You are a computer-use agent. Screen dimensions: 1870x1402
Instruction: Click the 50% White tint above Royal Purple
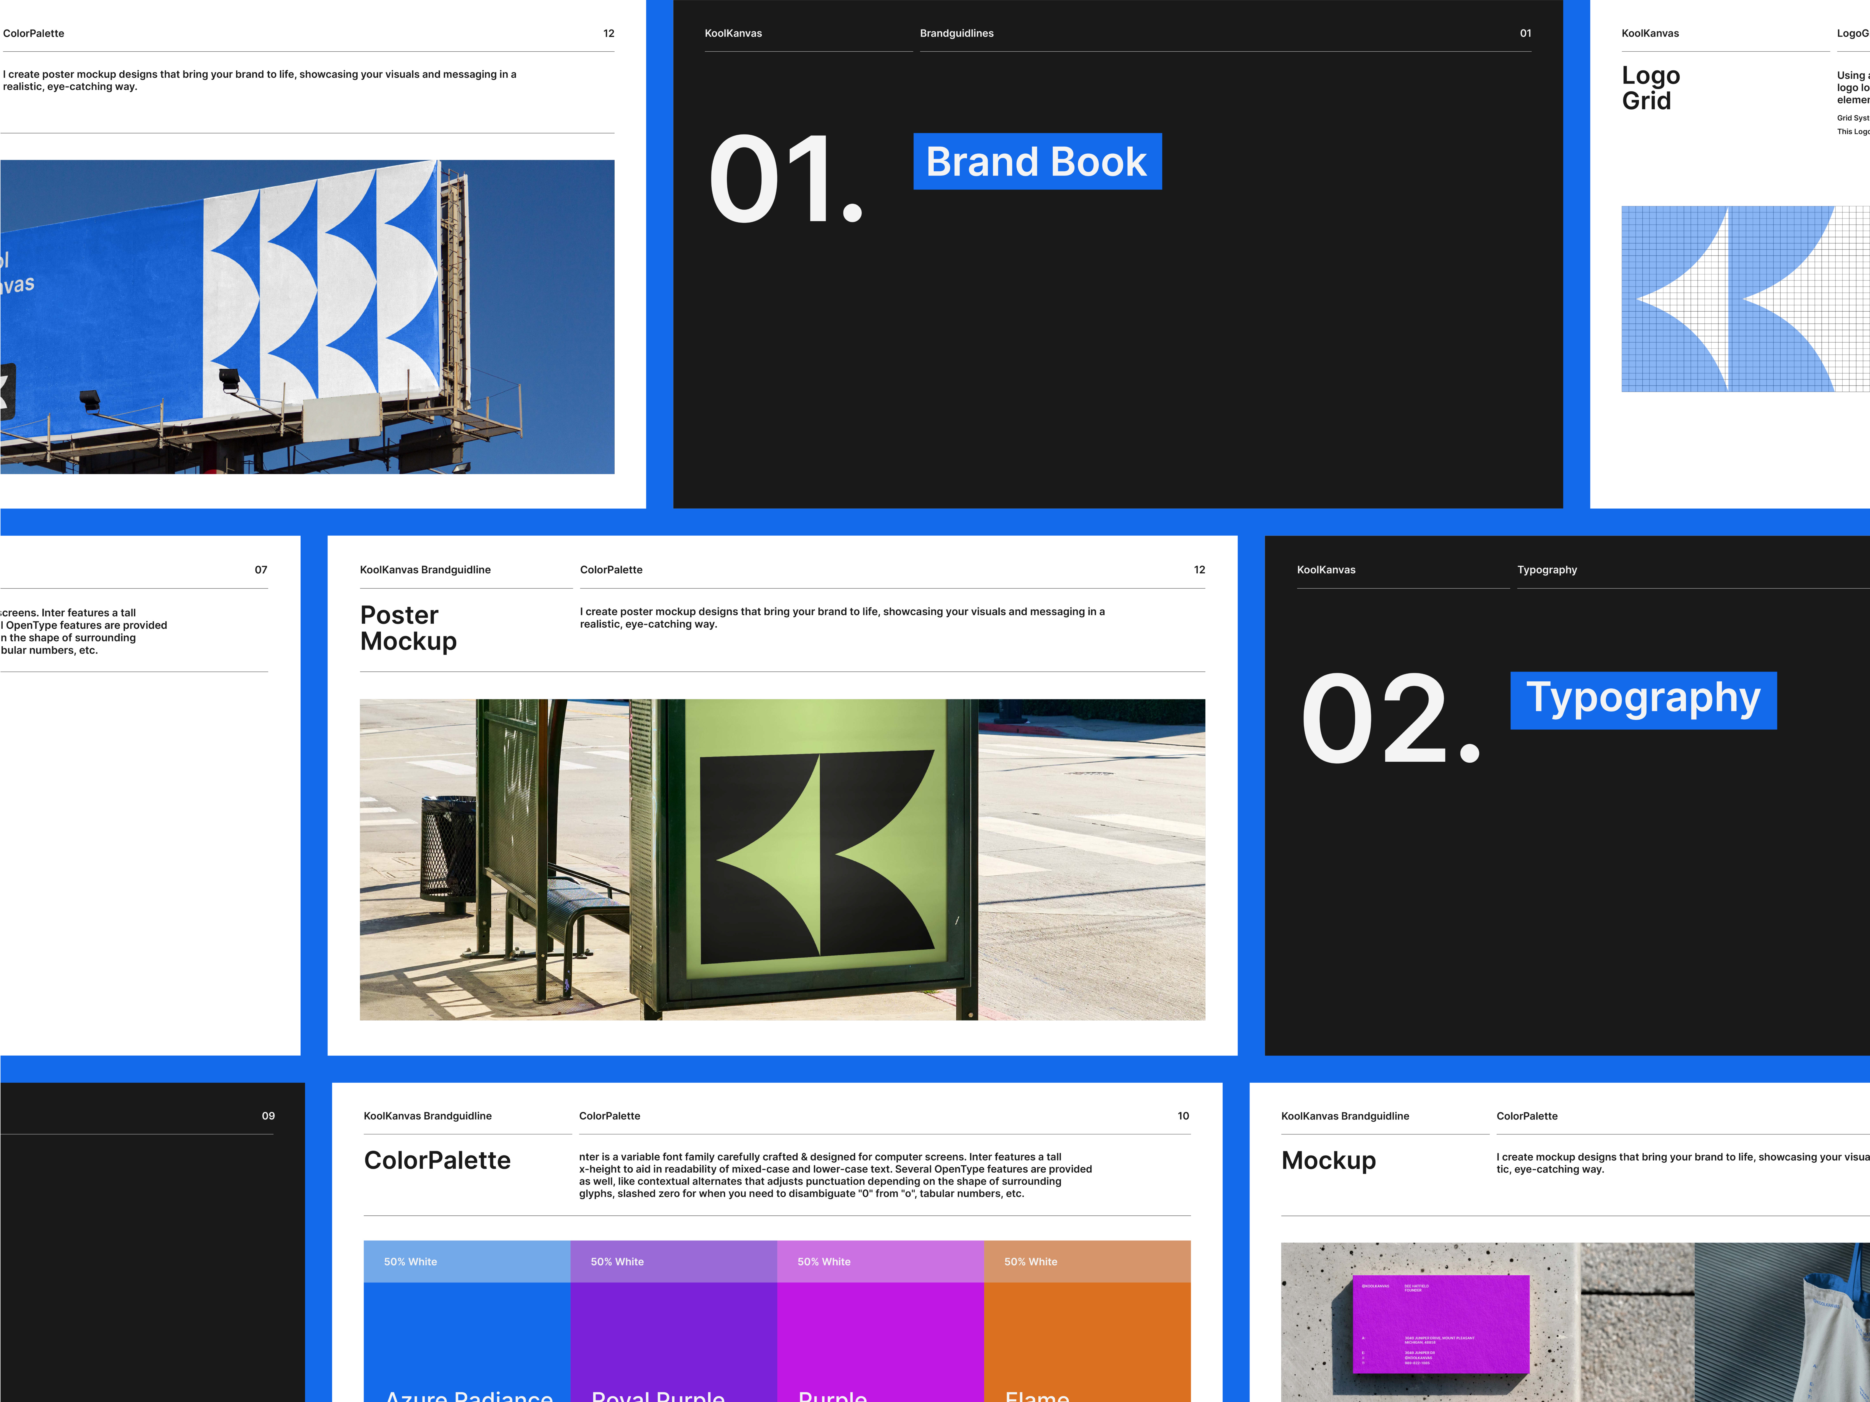[674, 1262]
